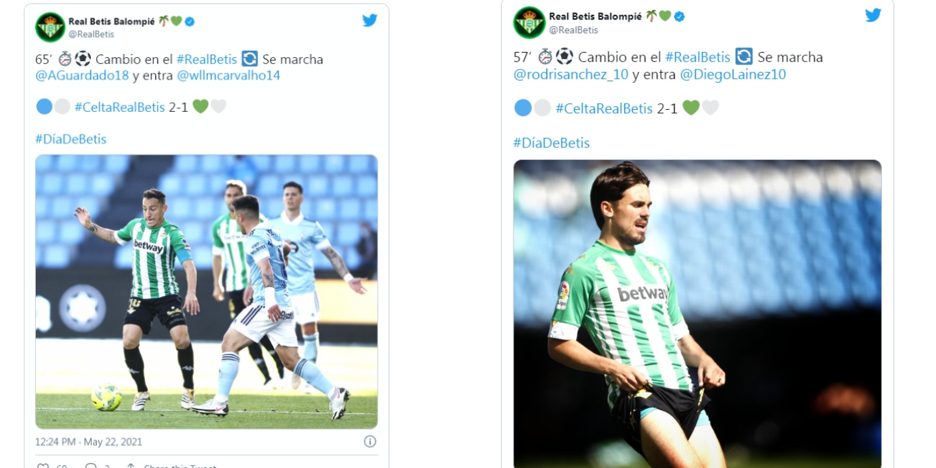Click the verified badge in the 65' tweet header

coord(190,21)
